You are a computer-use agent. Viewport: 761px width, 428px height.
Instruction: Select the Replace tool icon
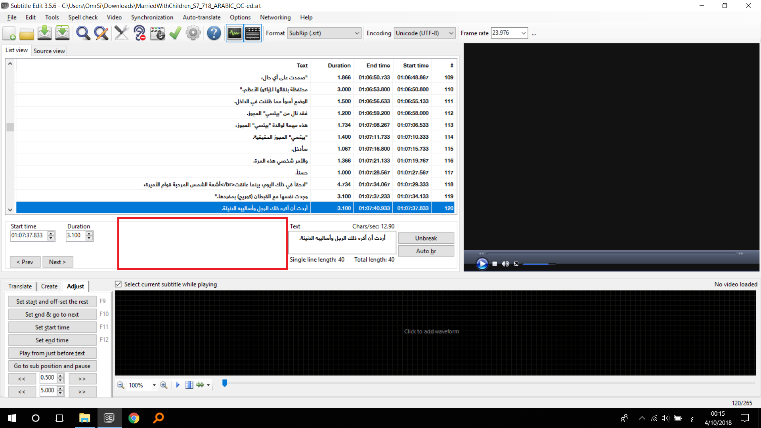point(101,33)
